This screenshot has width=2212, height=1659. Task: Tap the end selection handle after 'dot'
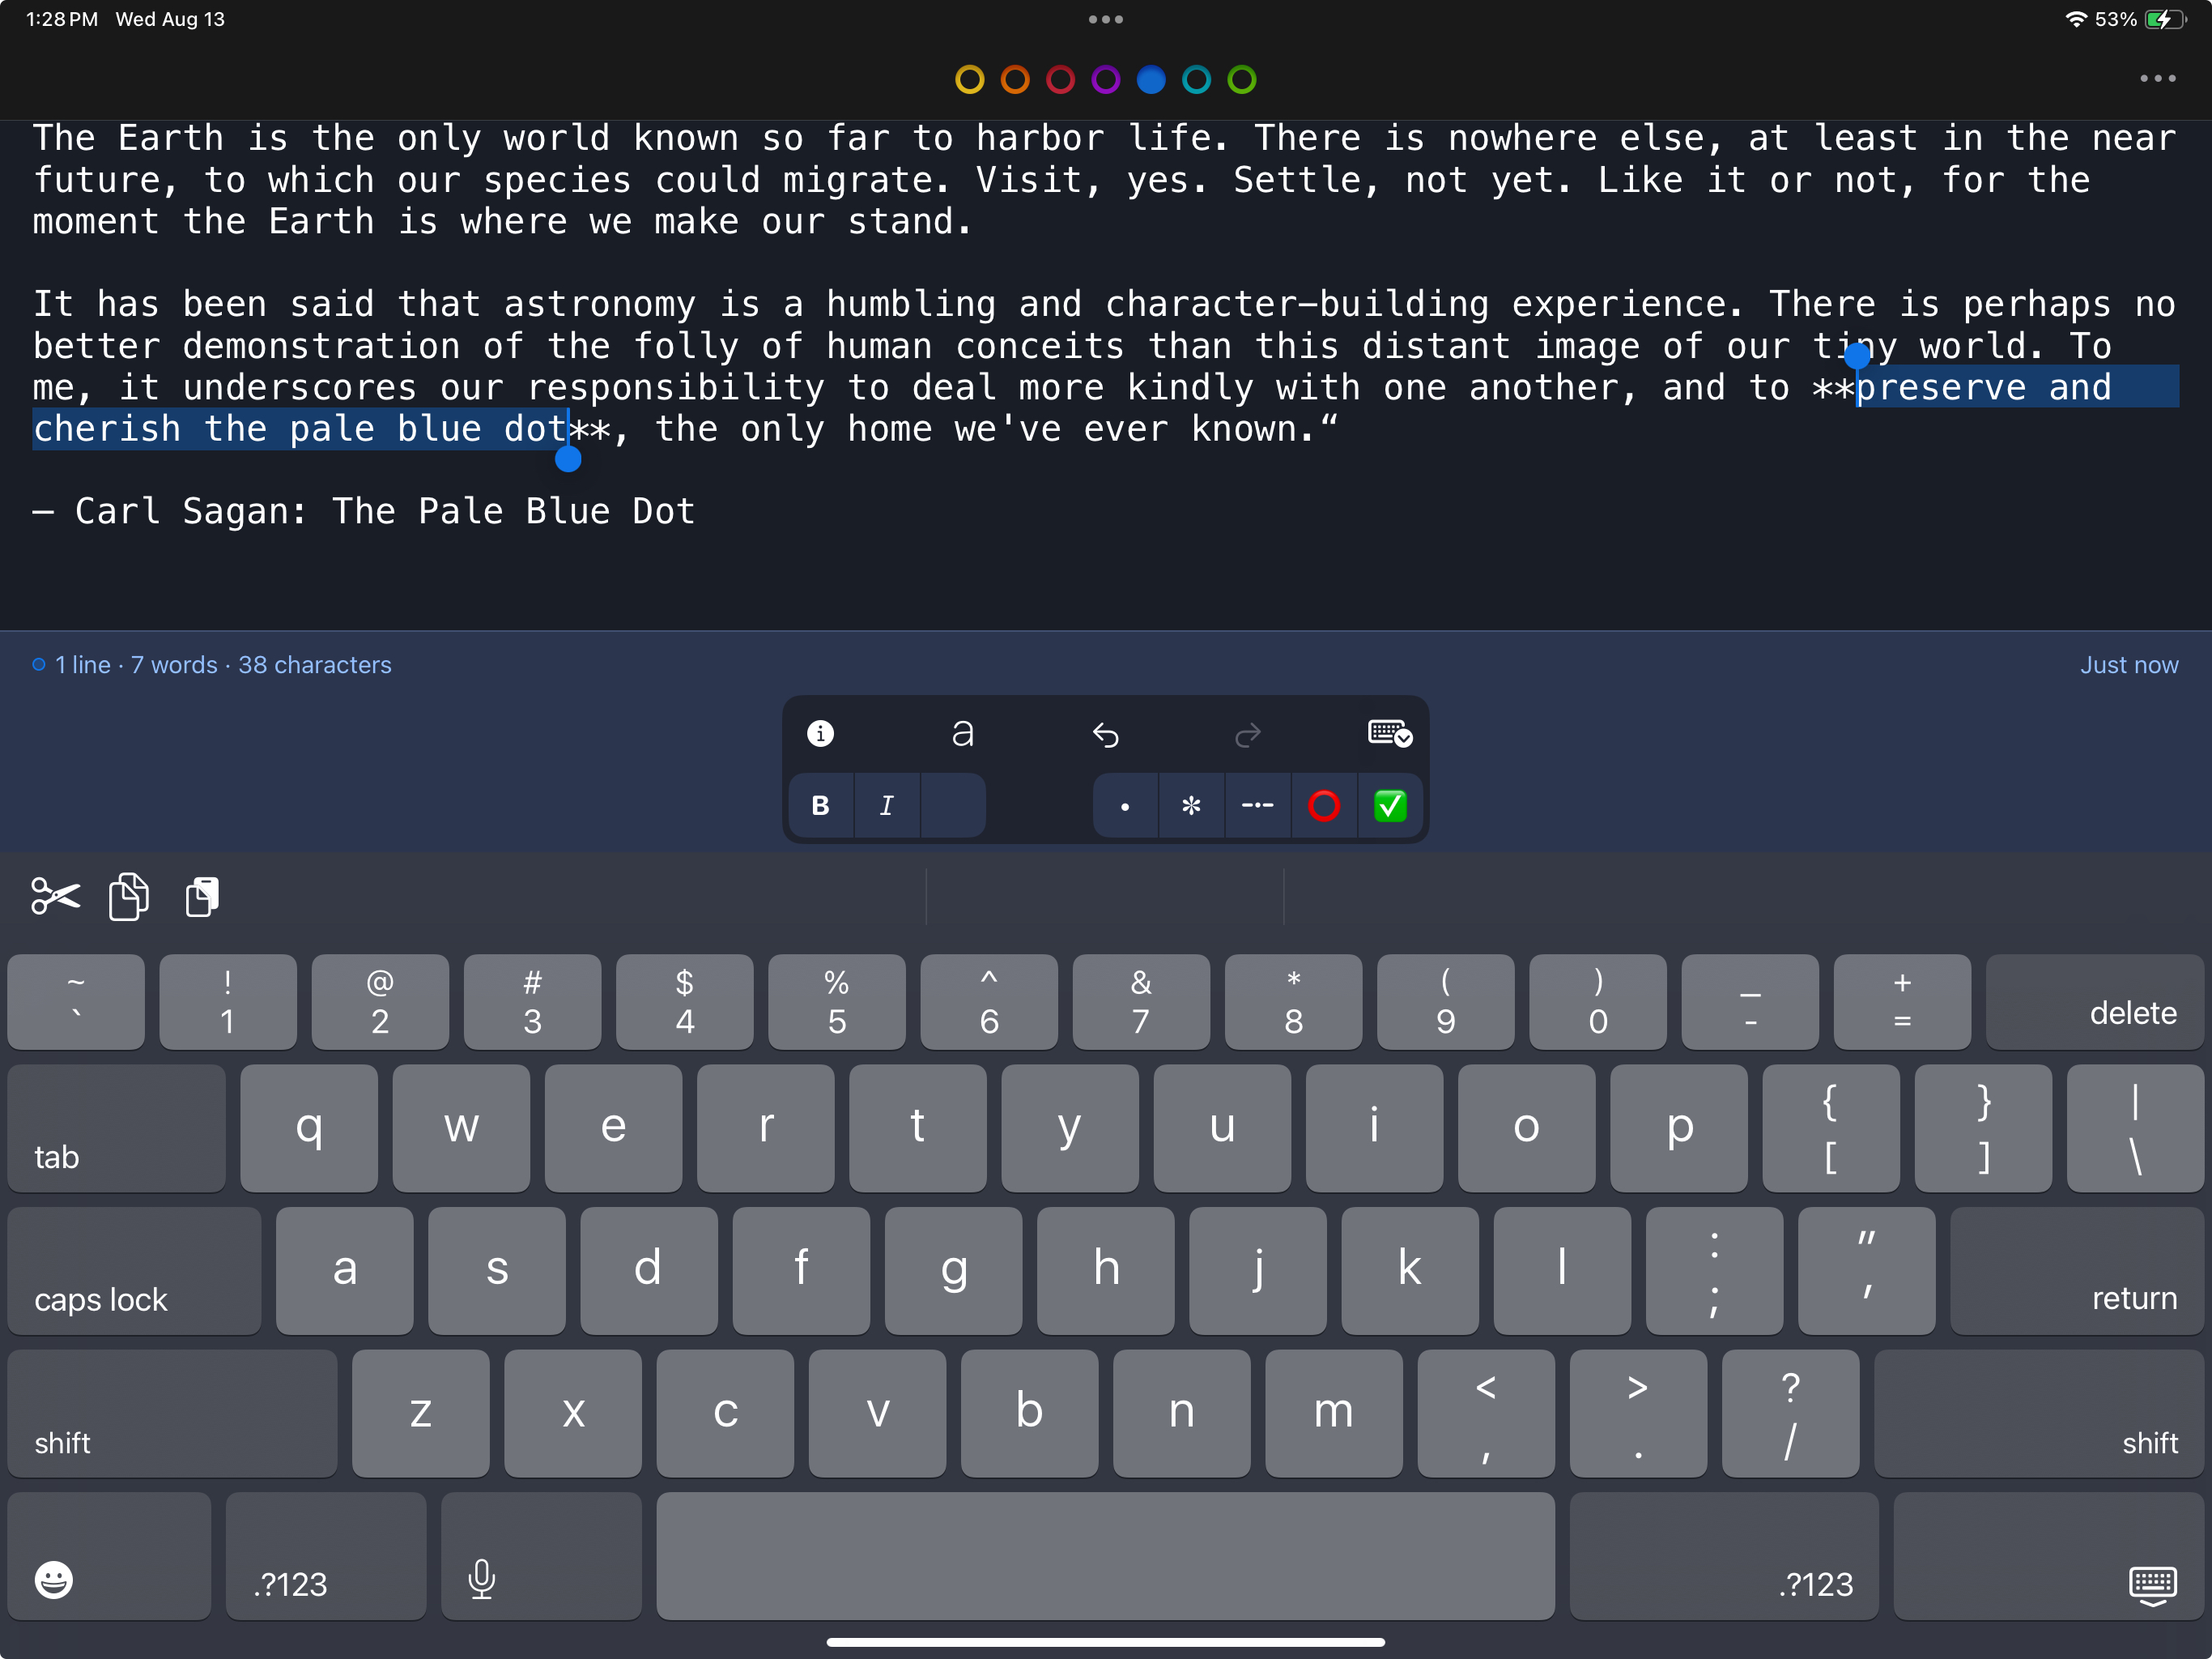tap(568, 458)
